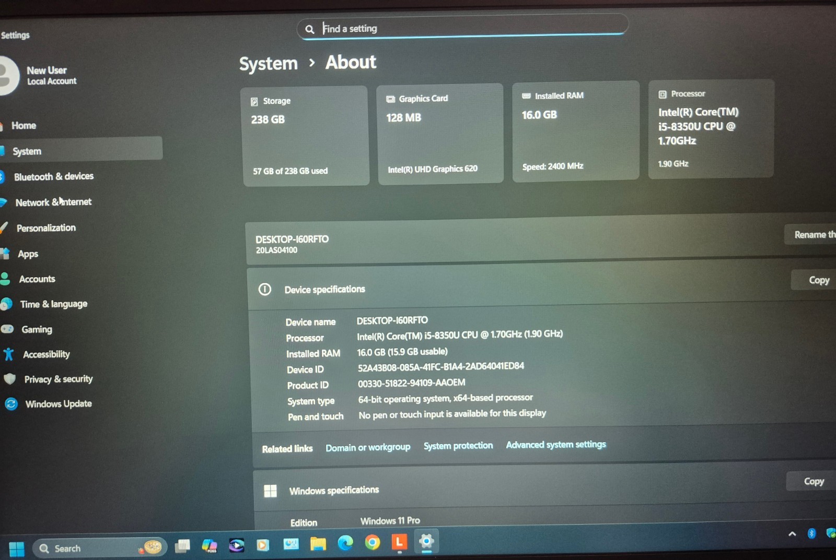Select System in the sidebar
836x560 pixels.
(x=81, y=150)
